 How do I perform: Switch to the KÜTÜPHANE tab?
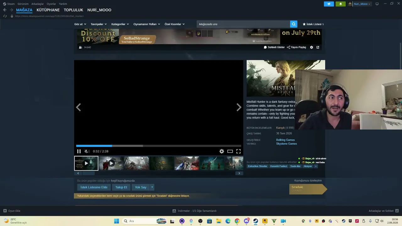tap(48, 10)
